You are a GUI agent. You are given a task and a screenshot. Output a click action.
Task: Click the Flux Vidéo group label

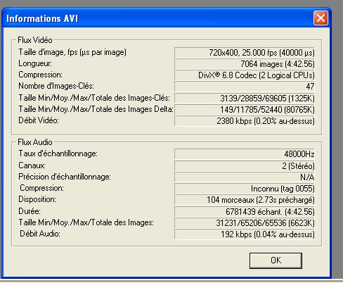[x=35, y=40]
